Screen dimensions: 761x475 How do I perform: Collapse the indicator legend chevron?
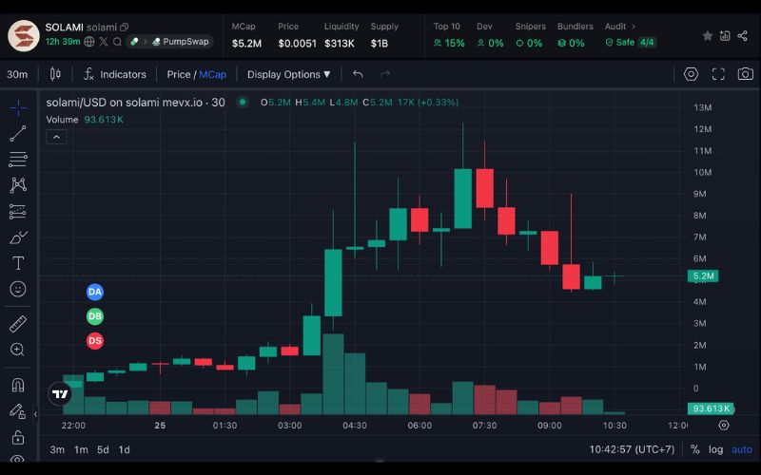pos(56,137)
